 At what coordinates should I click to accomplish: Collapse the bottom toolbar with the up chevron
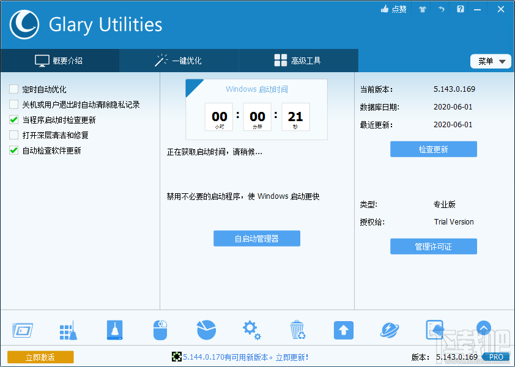(483, 328)
